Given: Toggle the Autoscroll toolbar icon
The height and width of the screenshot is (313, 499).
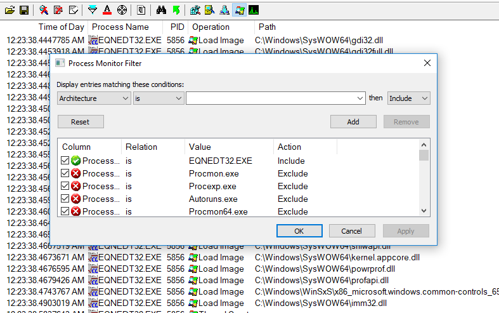Looking at the screenshot, I should 58,10.
